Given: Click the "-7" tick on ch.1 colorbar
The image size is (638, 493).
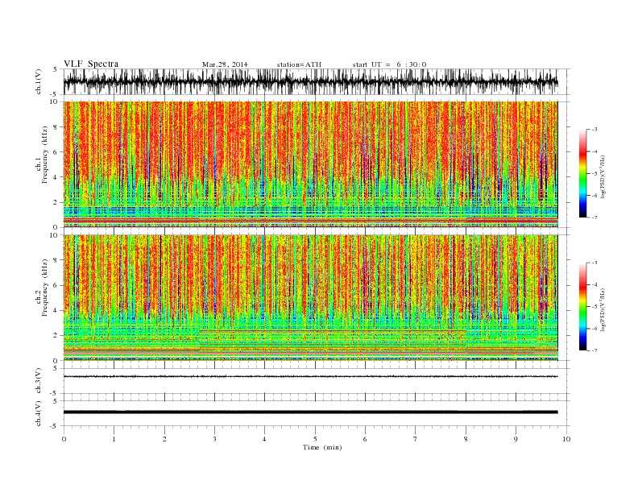Looking at the screenshot, I should point(594,217).
